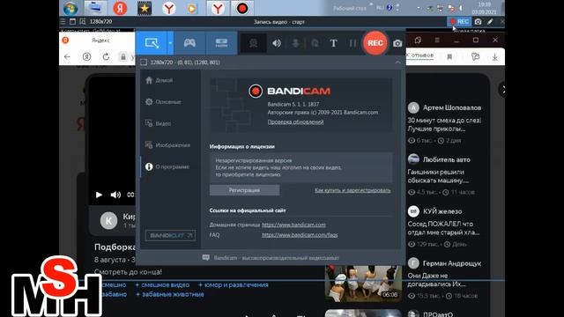Take a screenshot with Bandicam camera icon
Screen dimensions: 564x317
tap(397, 43)
